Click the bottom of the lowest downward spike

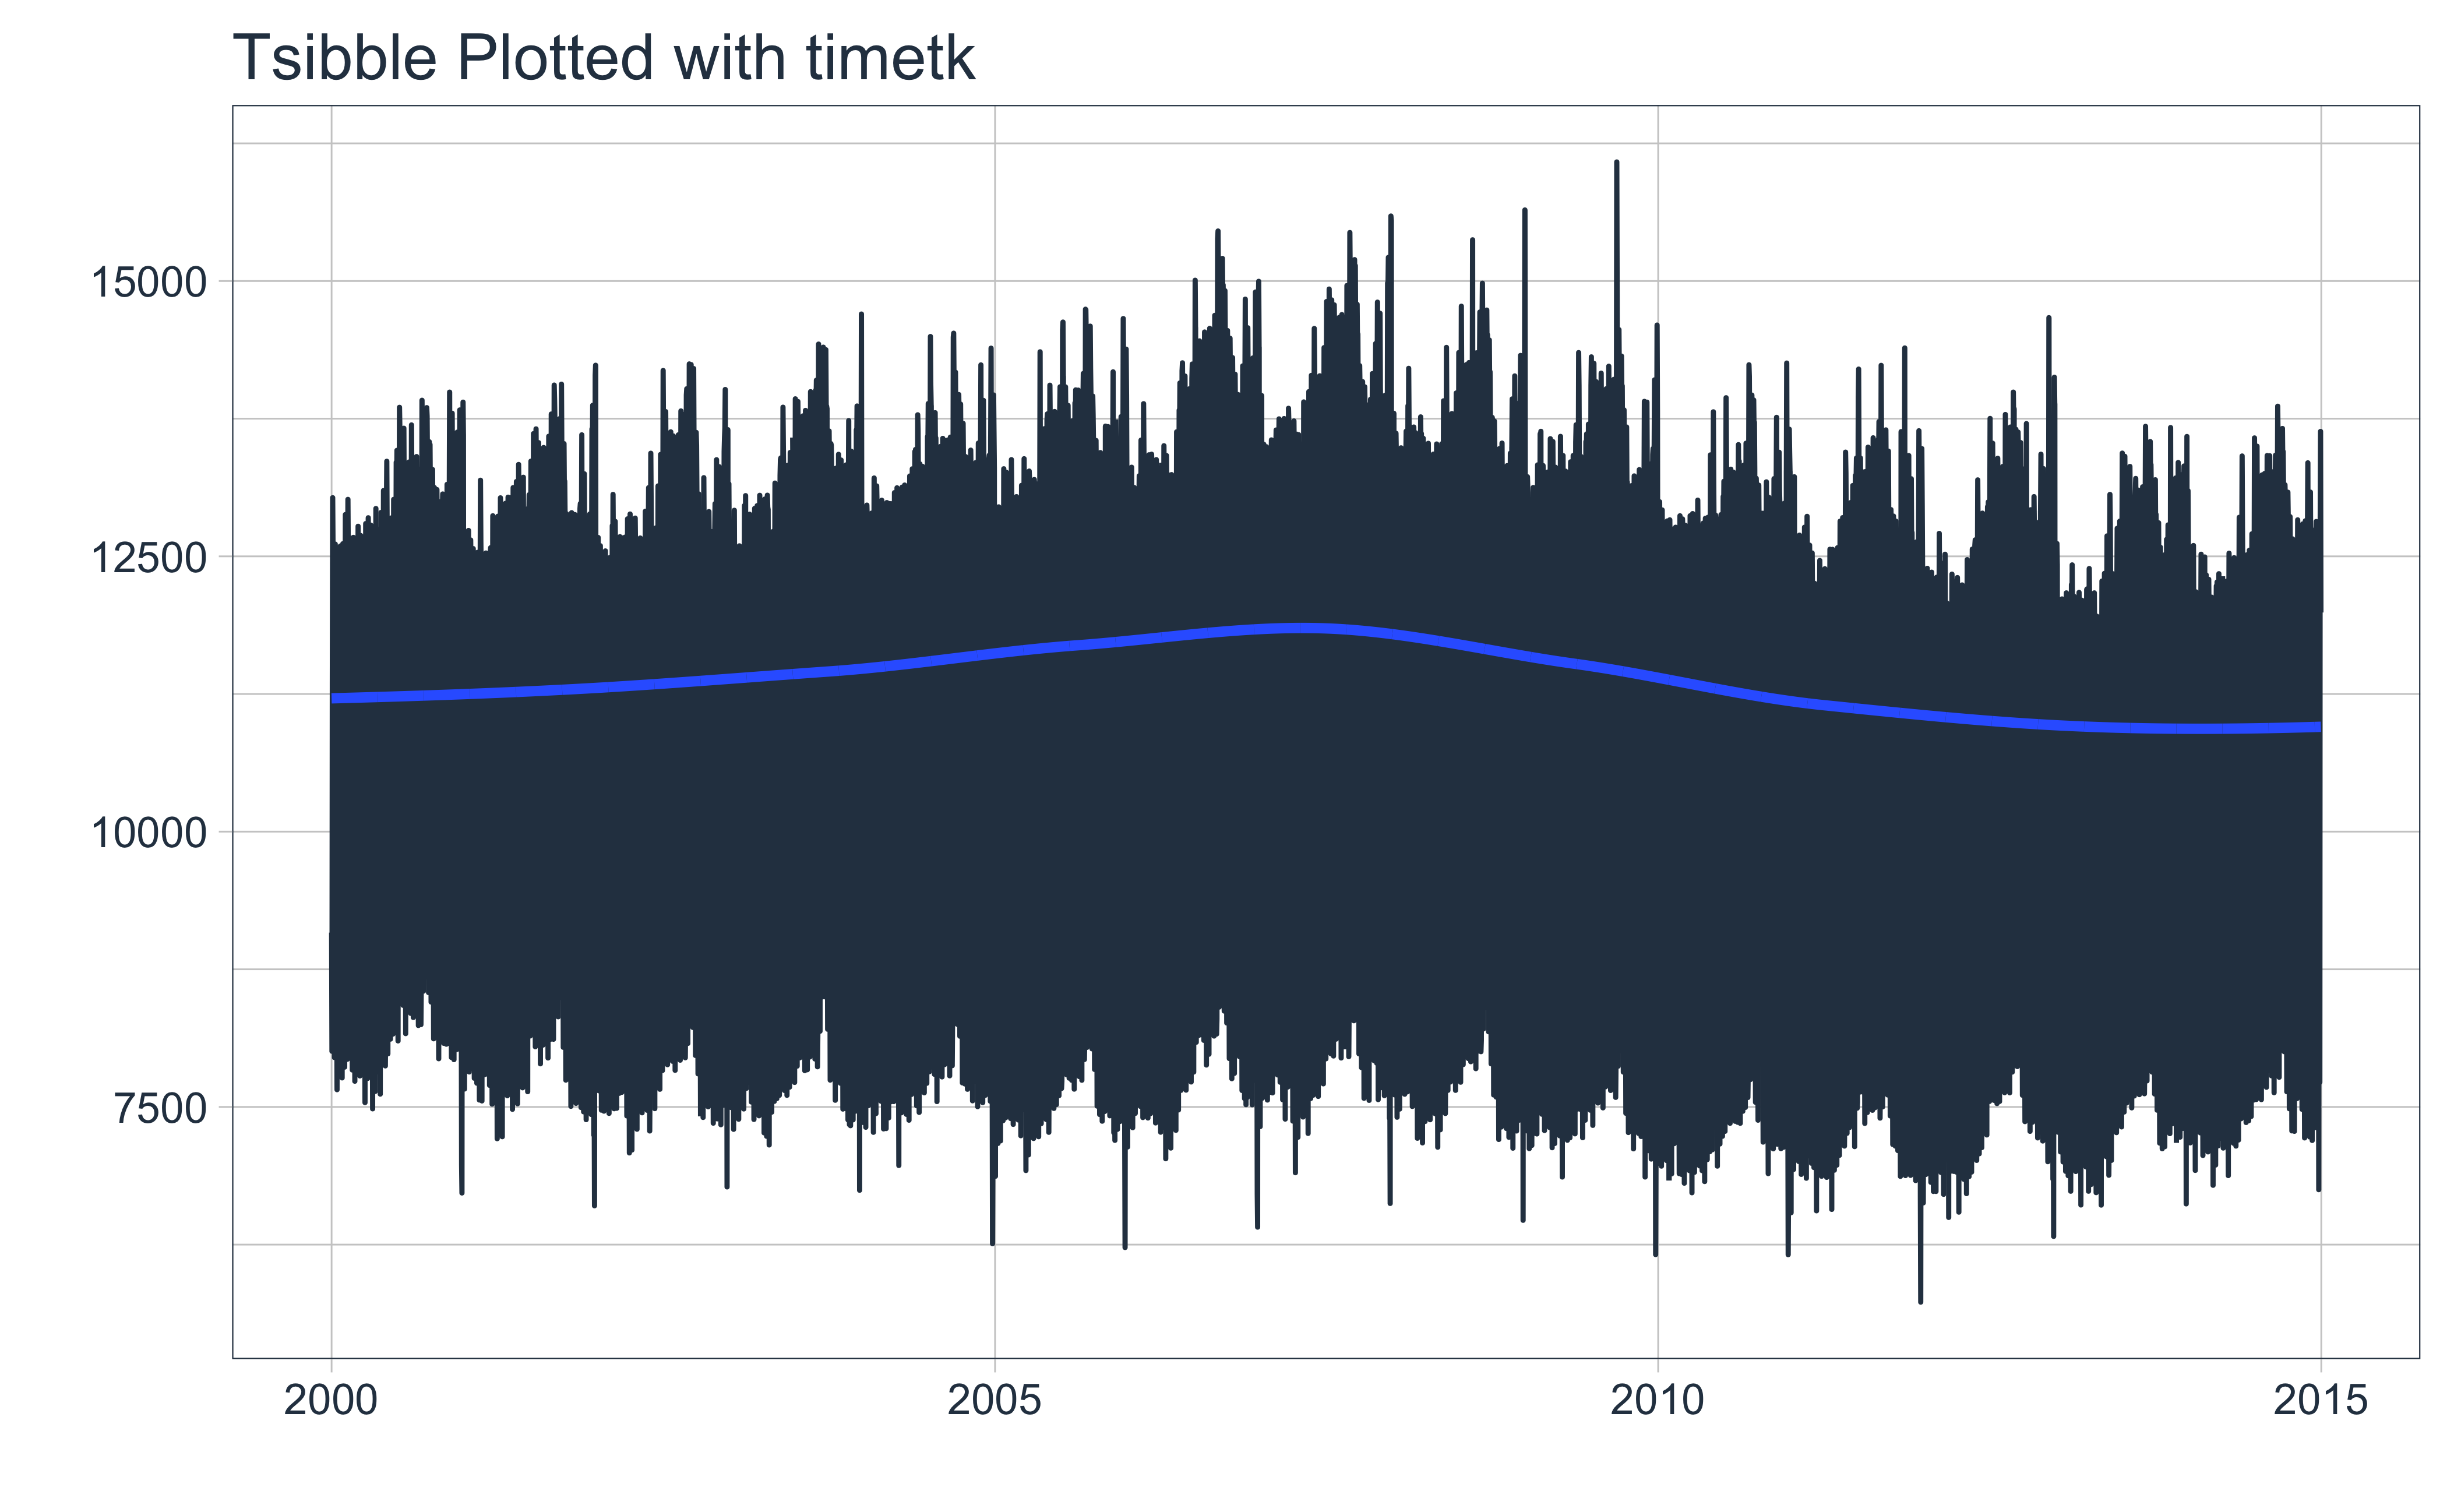(x=1920, y=1301)
